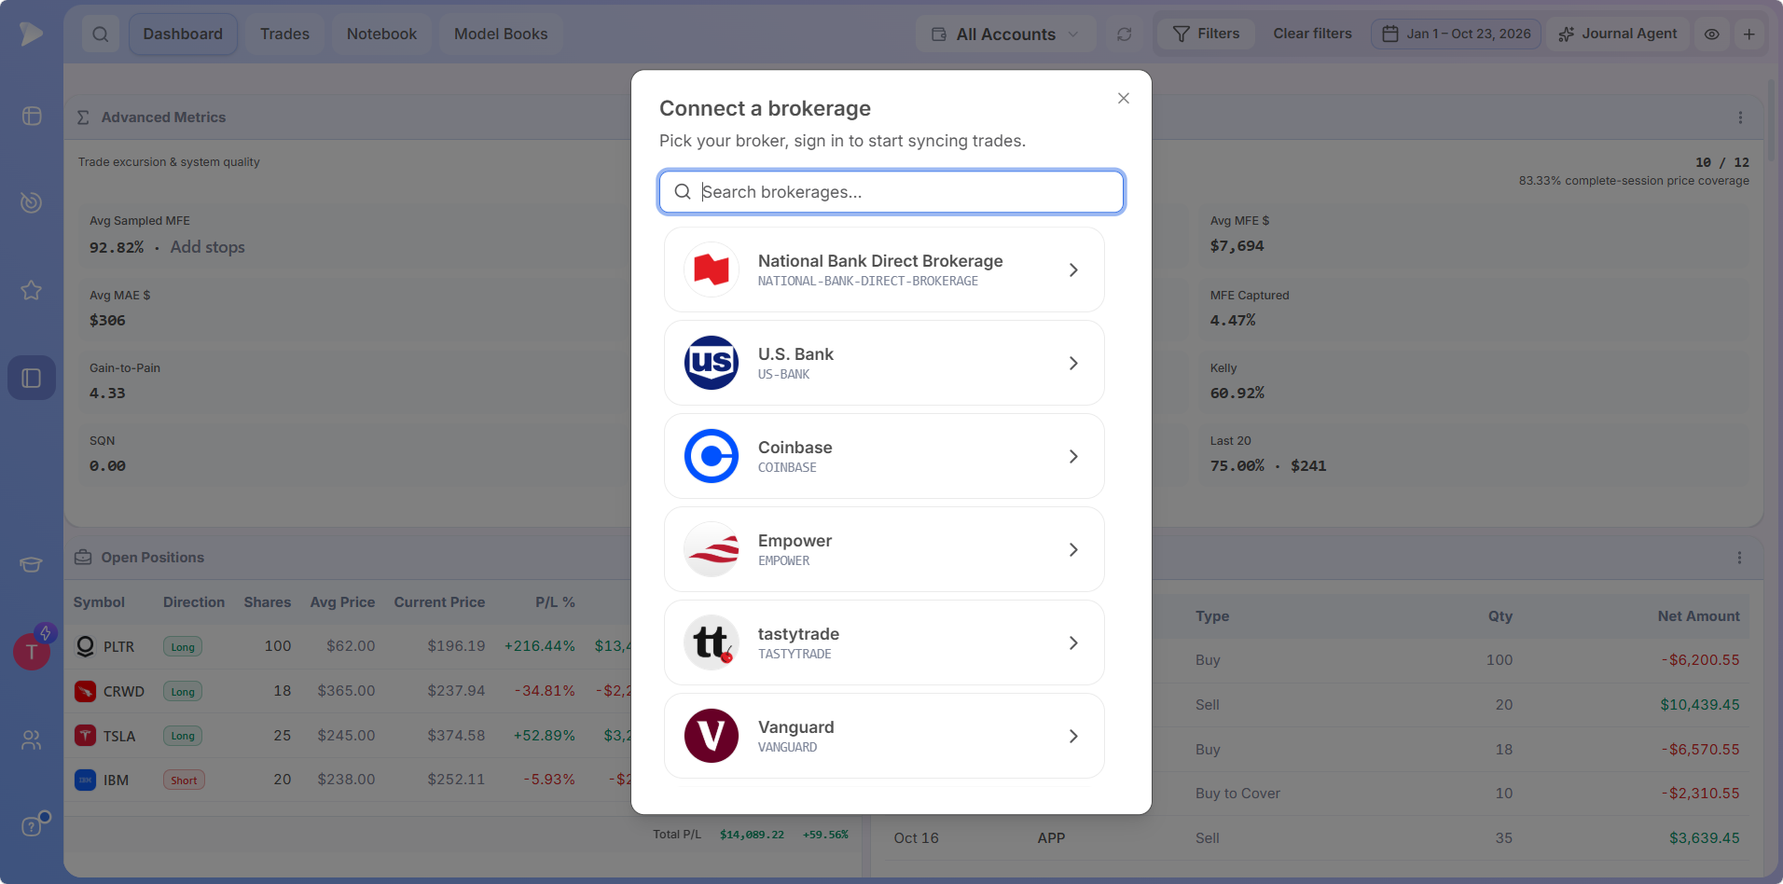Screen dimensions: 1783x884
Task: Sort by the Current Price column header
Action: click(x=439, y=602)
